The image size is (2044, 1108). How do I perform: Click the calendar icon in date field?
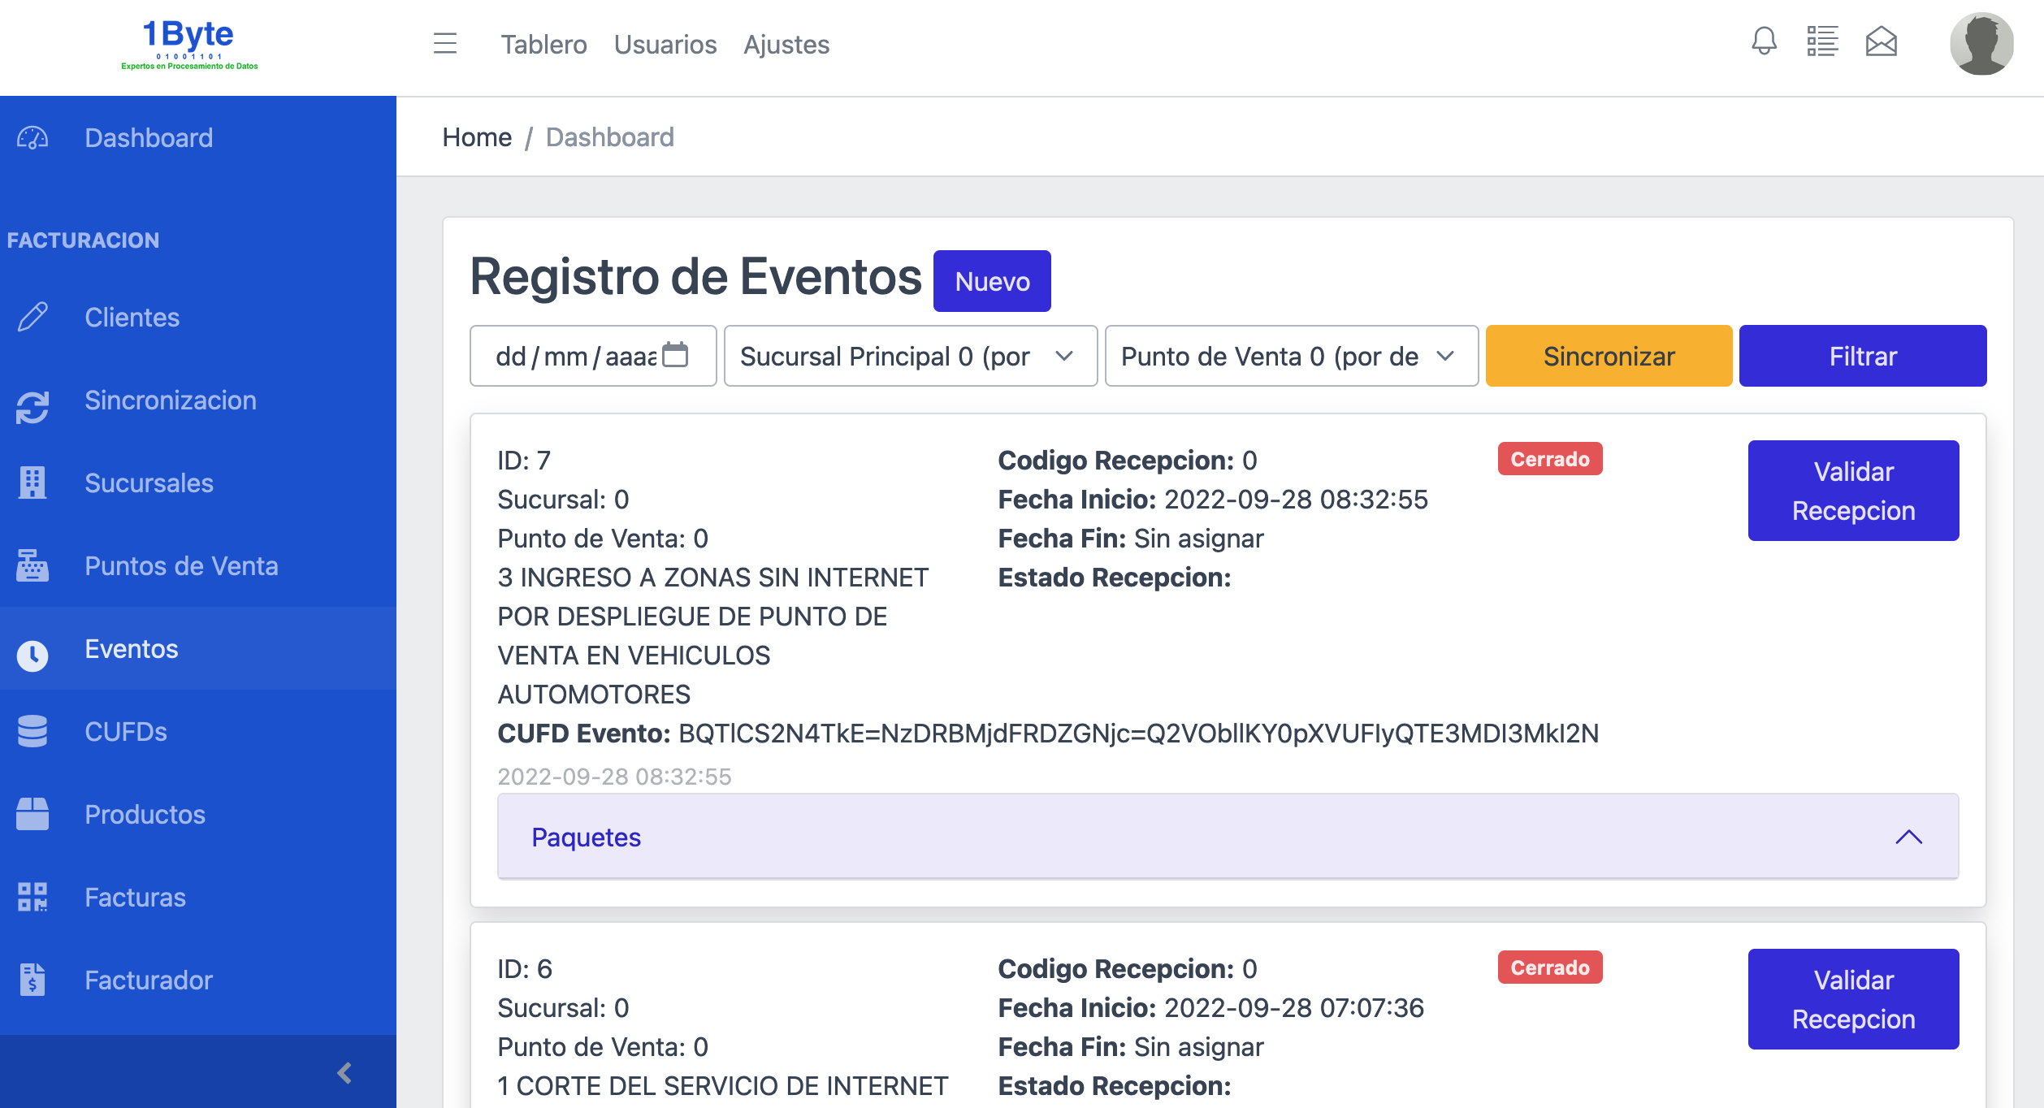point(675,355)
